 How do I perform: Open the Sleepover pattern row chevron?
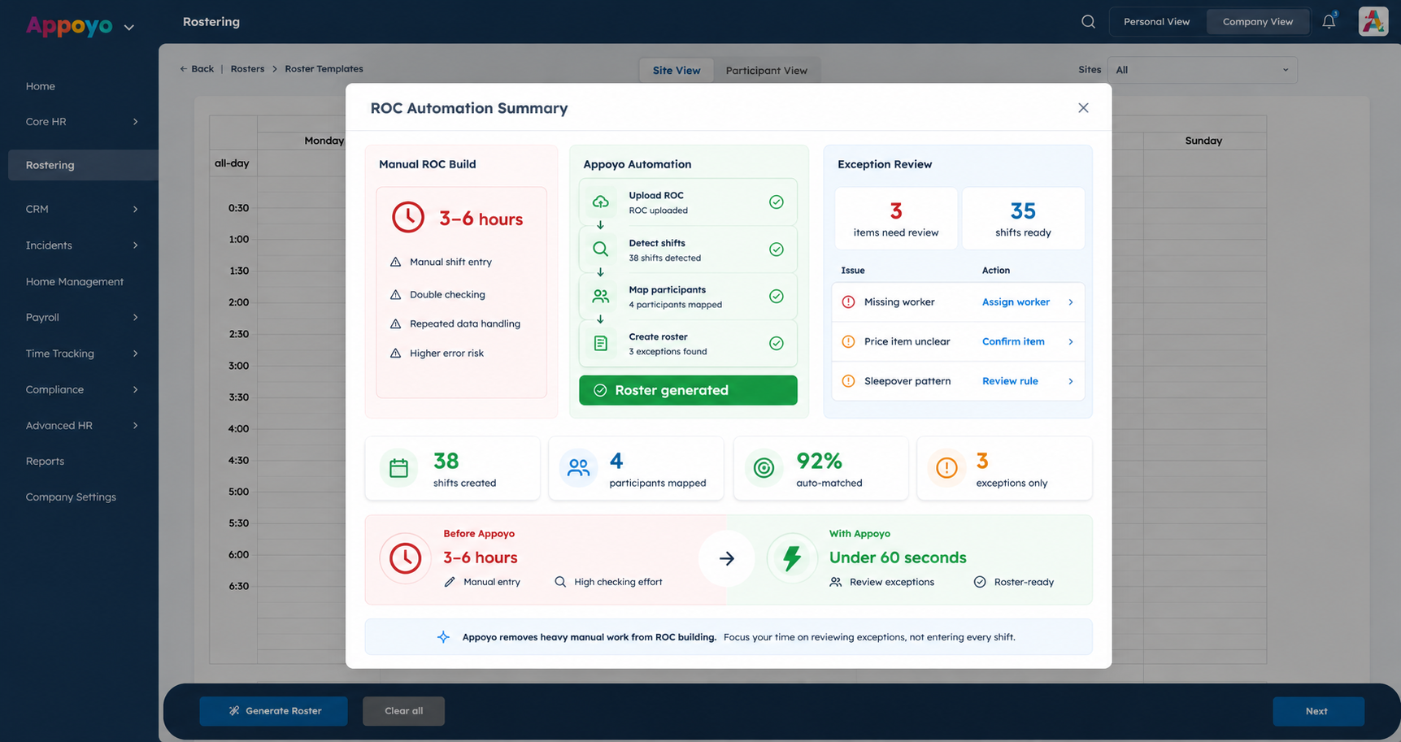[1071, 381]
